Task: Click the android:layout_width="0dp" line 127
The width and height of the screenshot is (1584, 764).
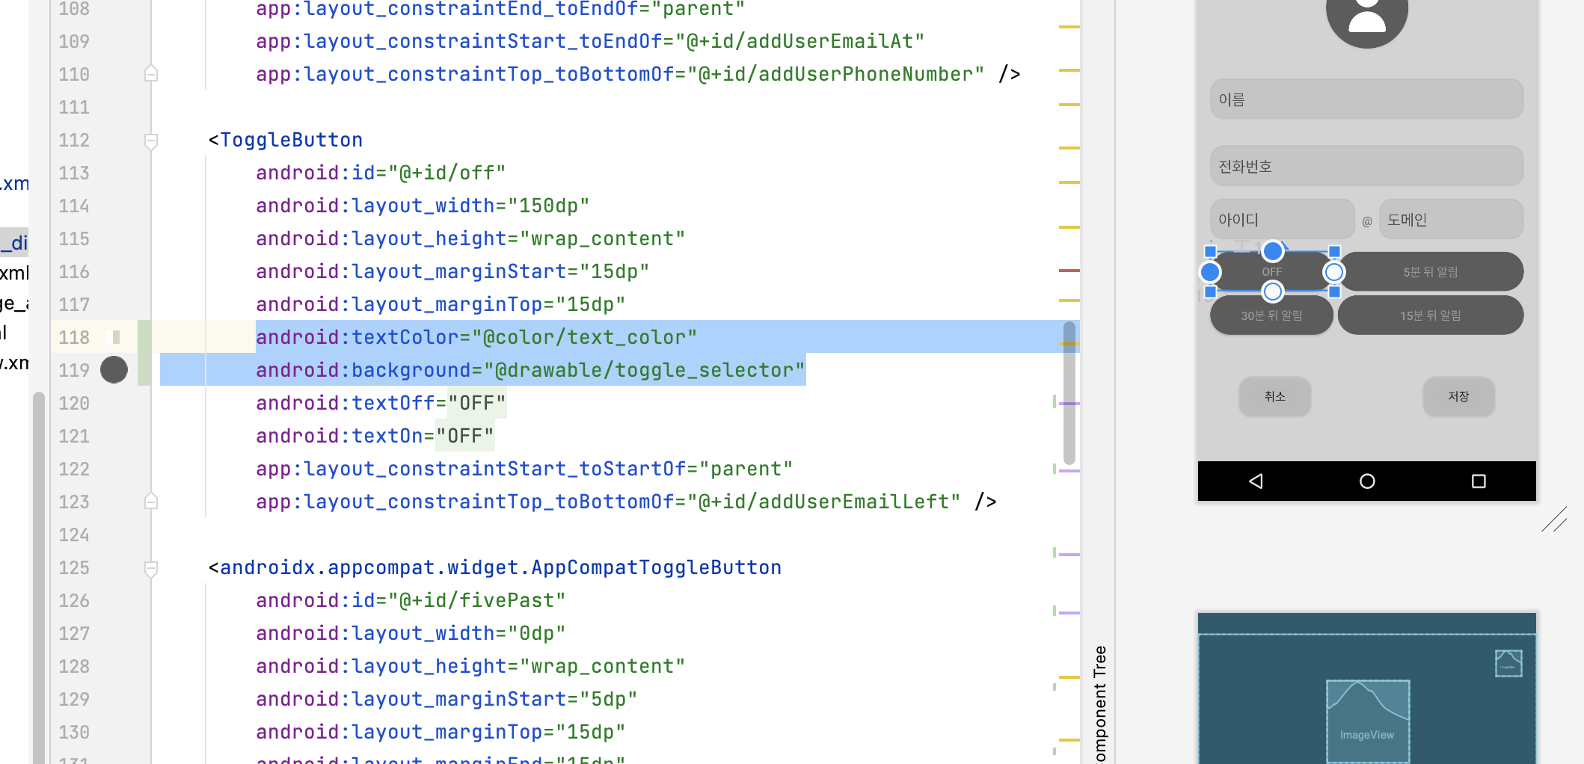Action: pyautogui.click(x=411, y=634)
